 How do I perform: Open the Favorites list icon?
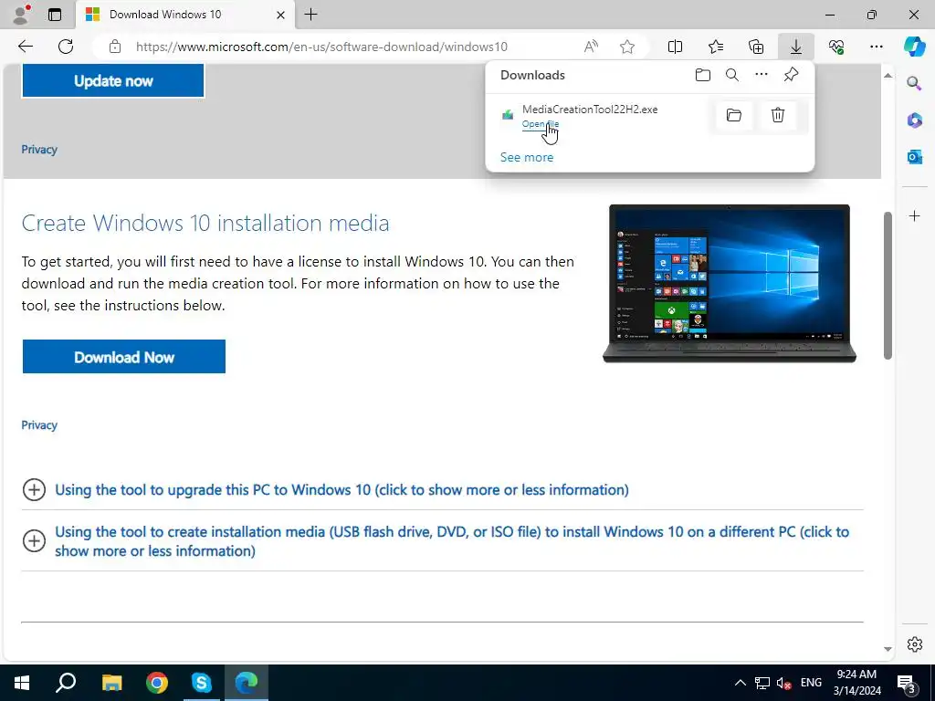pyautogui.click(x=716, y=47)
